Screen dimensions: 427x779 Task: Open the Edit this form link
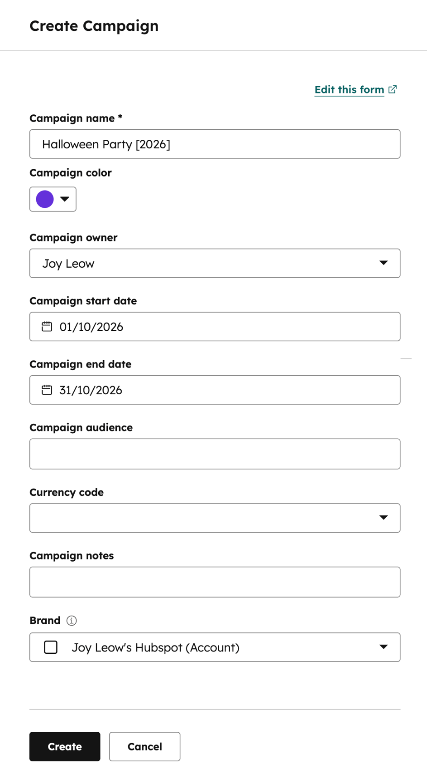(x=349, y=90)
